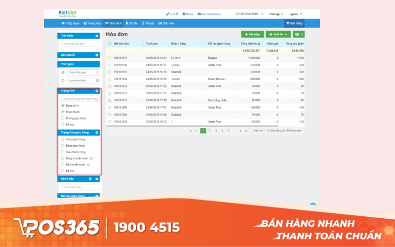Click info icon beside Đang chuyển hoàn
Viewport: 395px width, 247px height.
point(91,159)
